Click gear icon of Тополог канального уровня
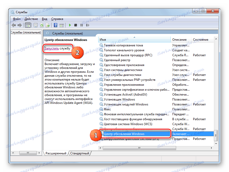 [x=101, y=50]
